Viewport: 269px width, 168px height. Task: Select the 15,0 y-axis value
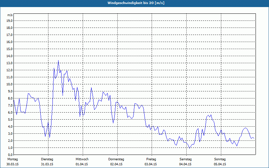[10, 49]
